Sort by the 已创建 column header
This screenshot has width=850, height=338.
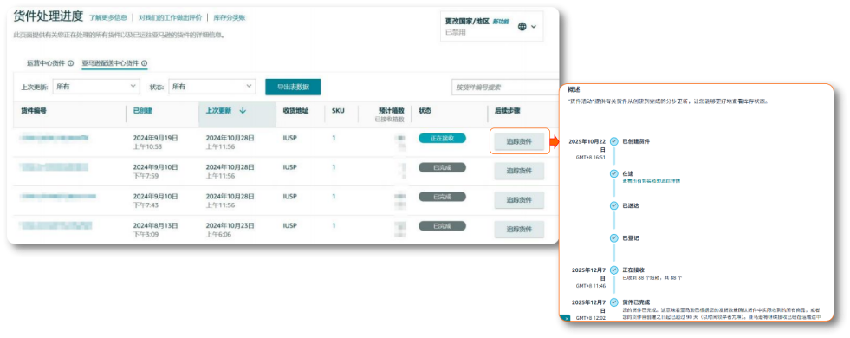[143, 110]
